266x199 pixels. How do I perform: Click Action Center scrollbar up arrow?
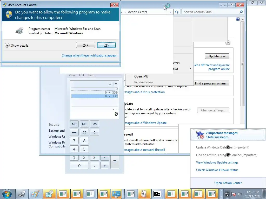(x=243, y=19)
